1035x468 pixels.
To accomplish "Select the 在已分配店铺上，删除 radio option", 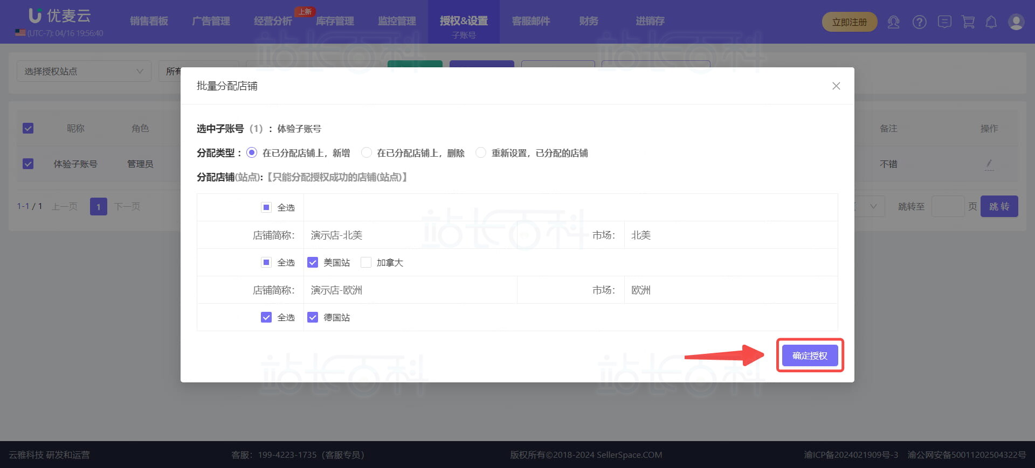I will click(x=367, y=153).
